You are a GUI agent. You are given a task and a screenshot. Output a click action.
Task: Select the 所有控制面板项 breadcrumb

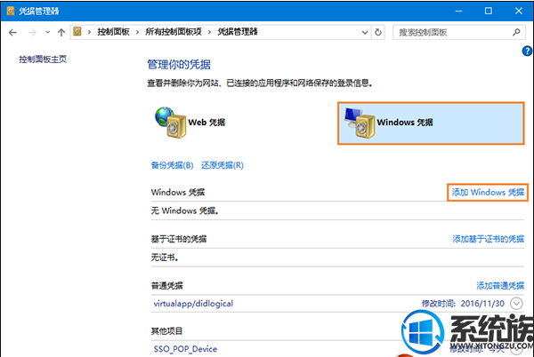[x=174, y=32]
